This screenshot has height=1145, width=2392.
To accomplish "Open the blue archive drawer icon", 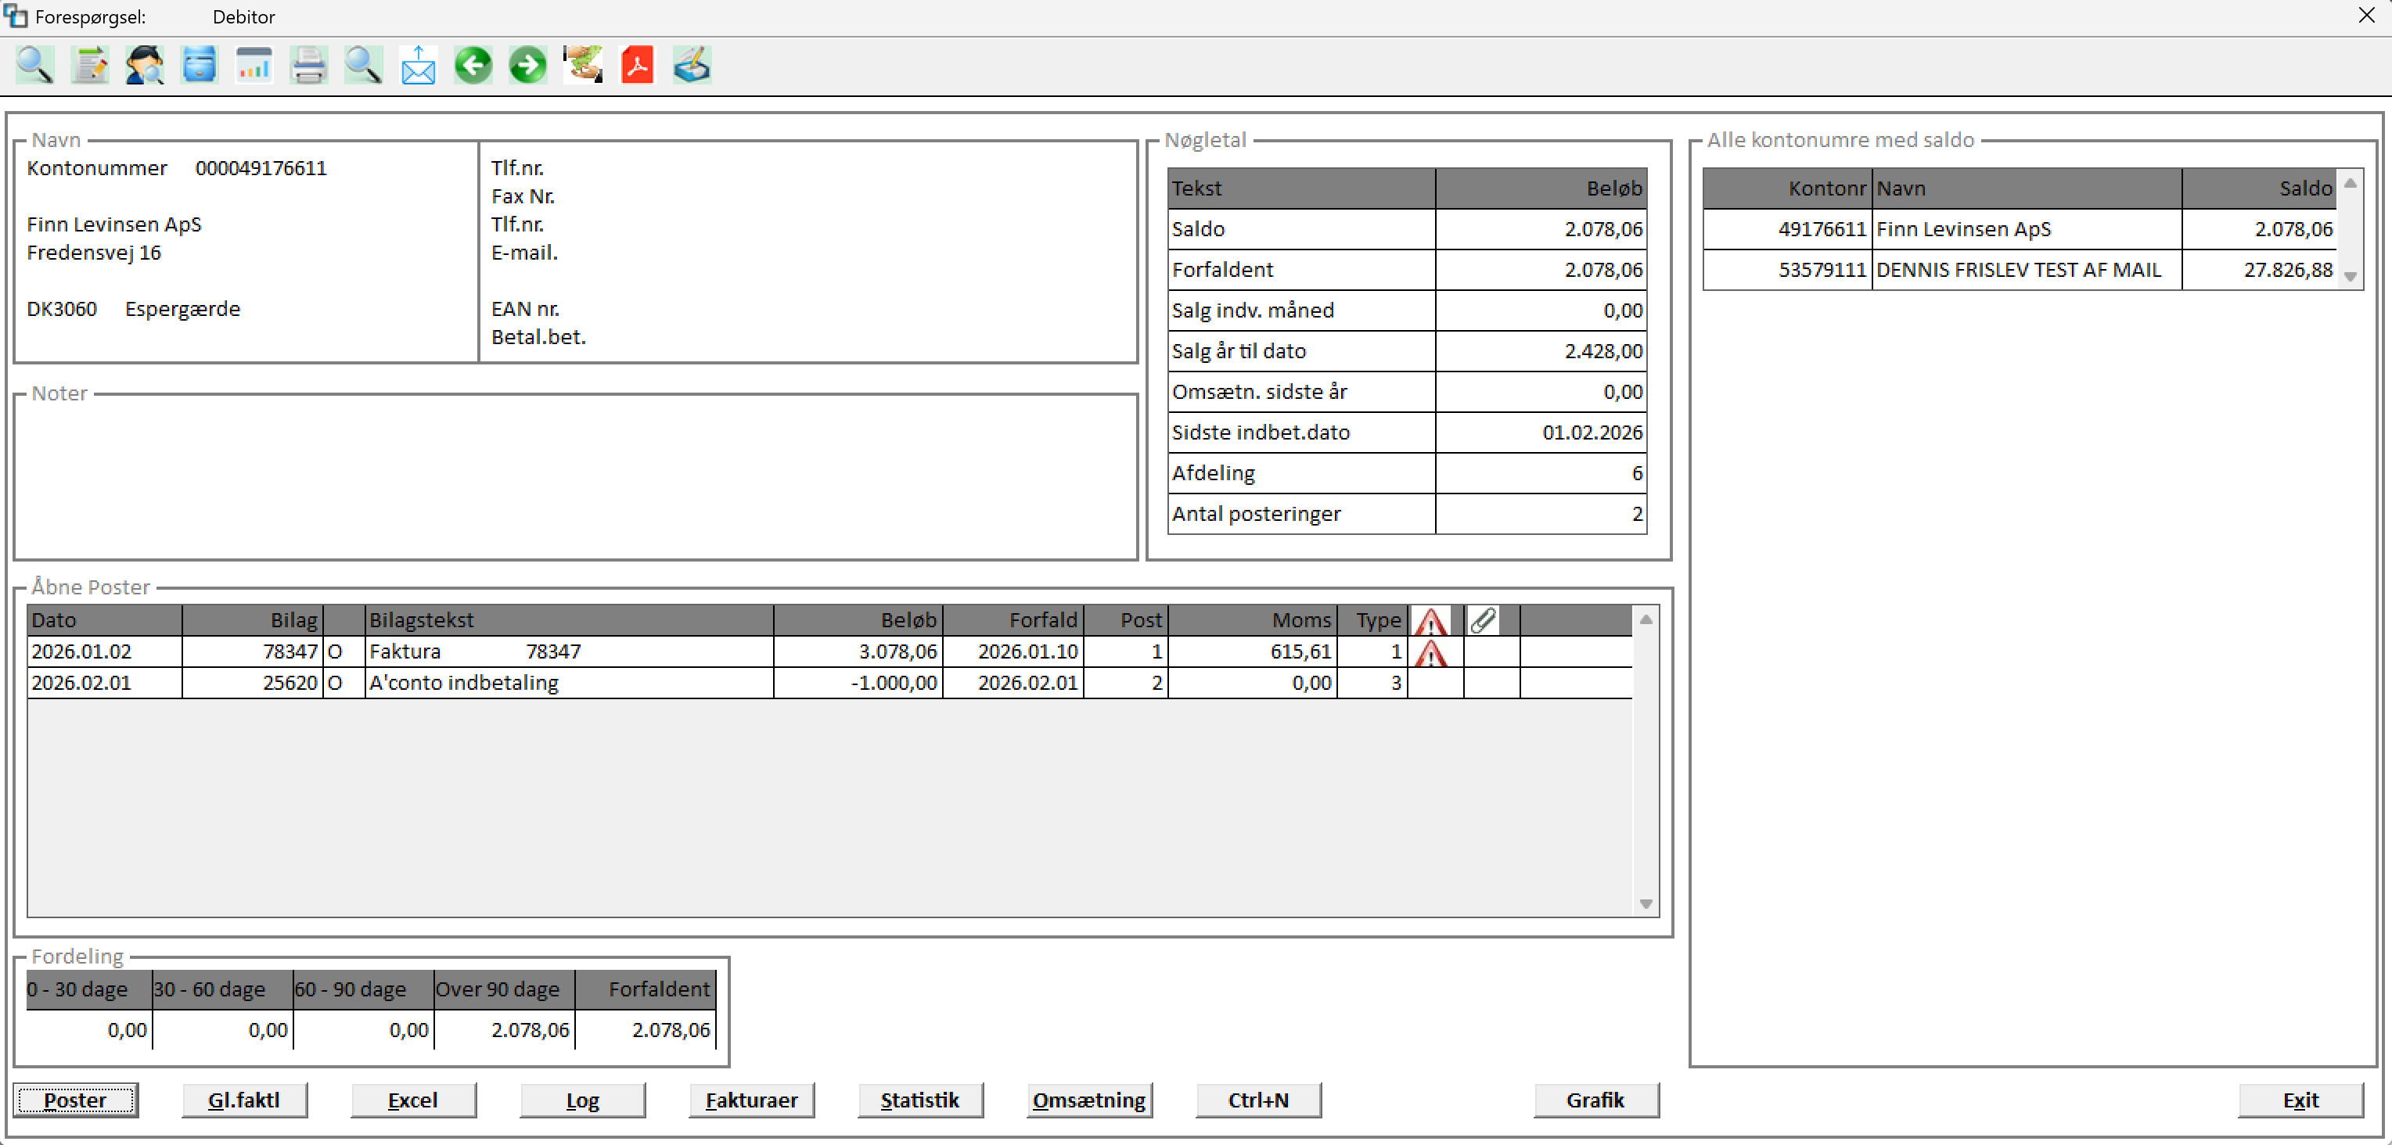I will (199, 65).
